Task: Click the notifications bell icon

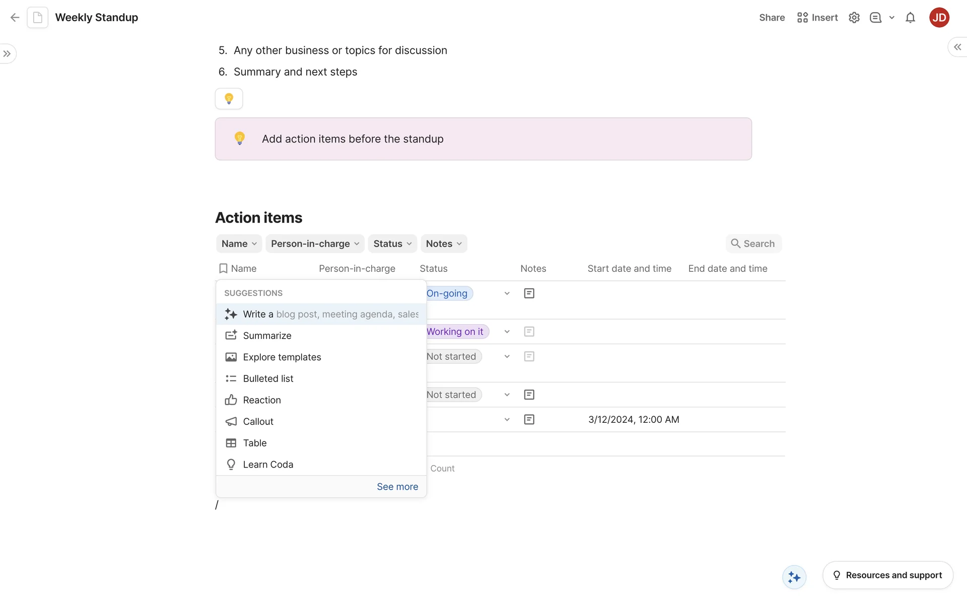Action: coord(910,18)
